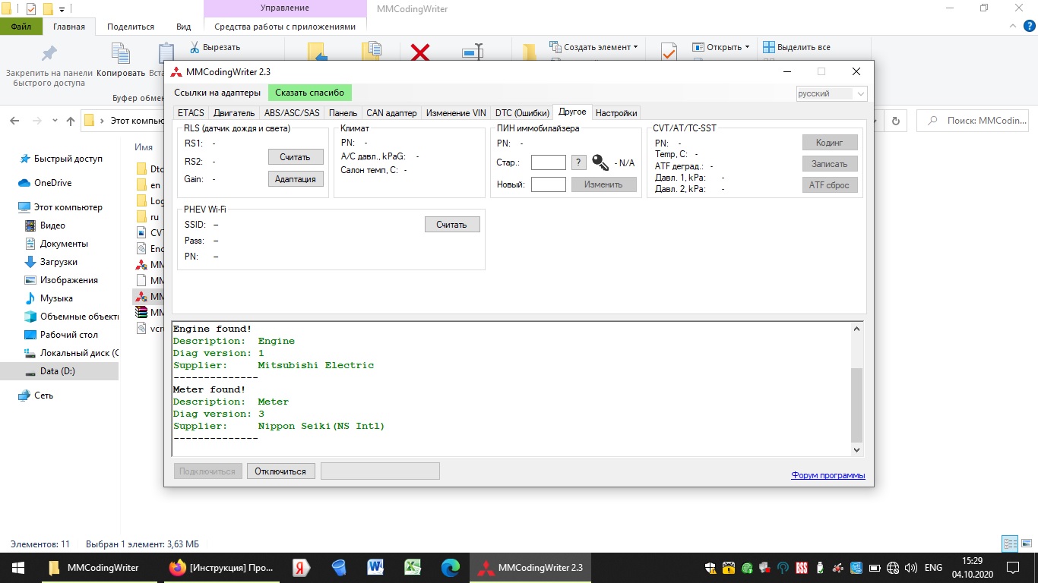Open the DTC (Ошибки) tab

(x=522, y=113)
